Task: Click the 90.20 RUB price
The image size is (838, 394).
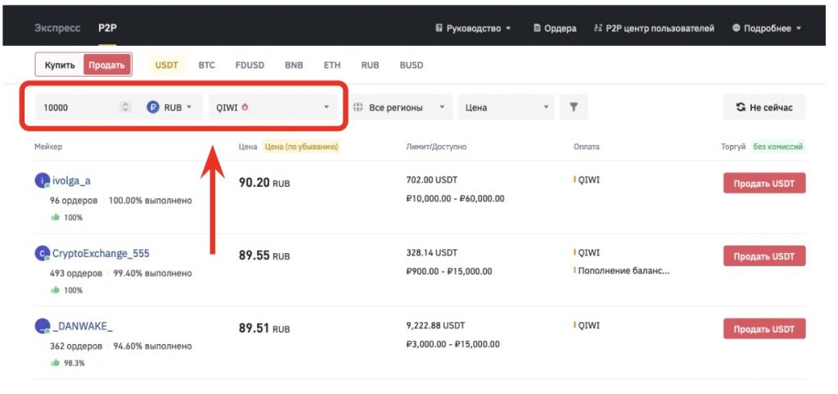Action: pyautogui.click(x=264, y=183)
